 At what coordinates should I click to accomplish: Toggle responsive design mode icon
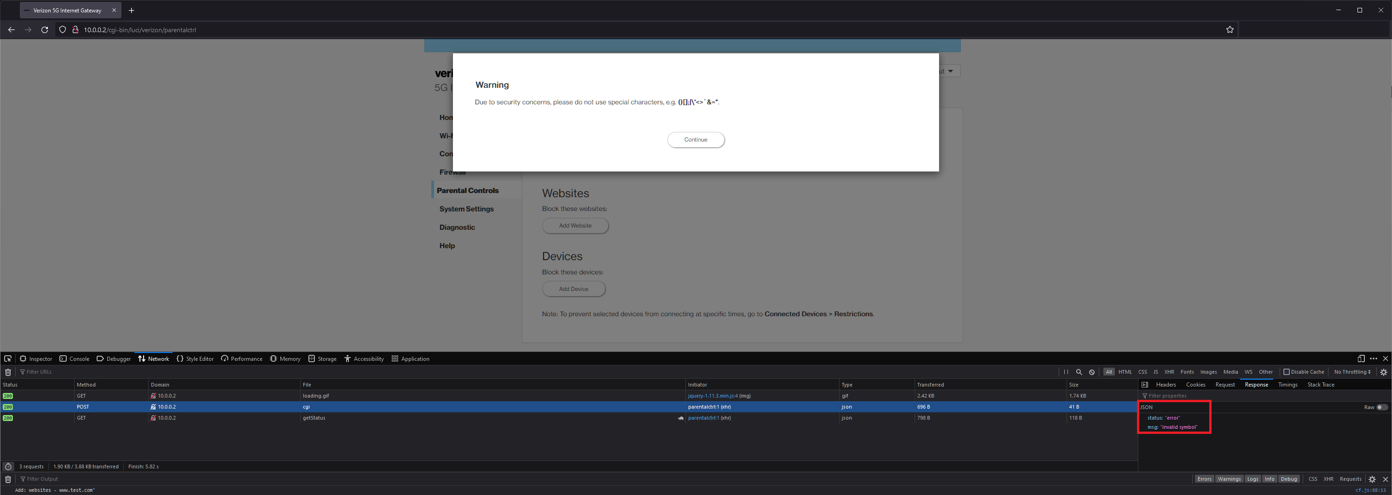(x=1361, y=358)
